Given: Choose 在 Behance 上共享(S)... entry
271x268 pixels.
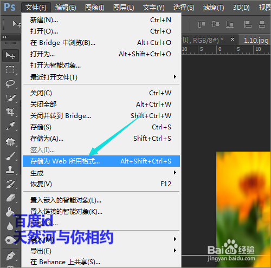Looking at the screenshot, I should pyautogui.click(x=101, y=262).
